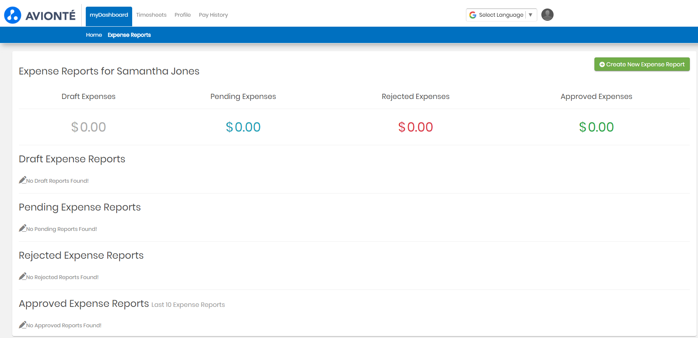Click pencil icon beside No Approved Reports

pos(23,325)
